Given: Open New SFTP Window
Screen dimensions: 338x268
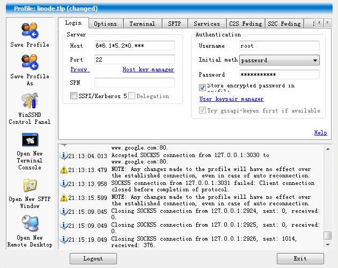Looking at the screenshot, I should pyautogui.click(x=30, y=186).
